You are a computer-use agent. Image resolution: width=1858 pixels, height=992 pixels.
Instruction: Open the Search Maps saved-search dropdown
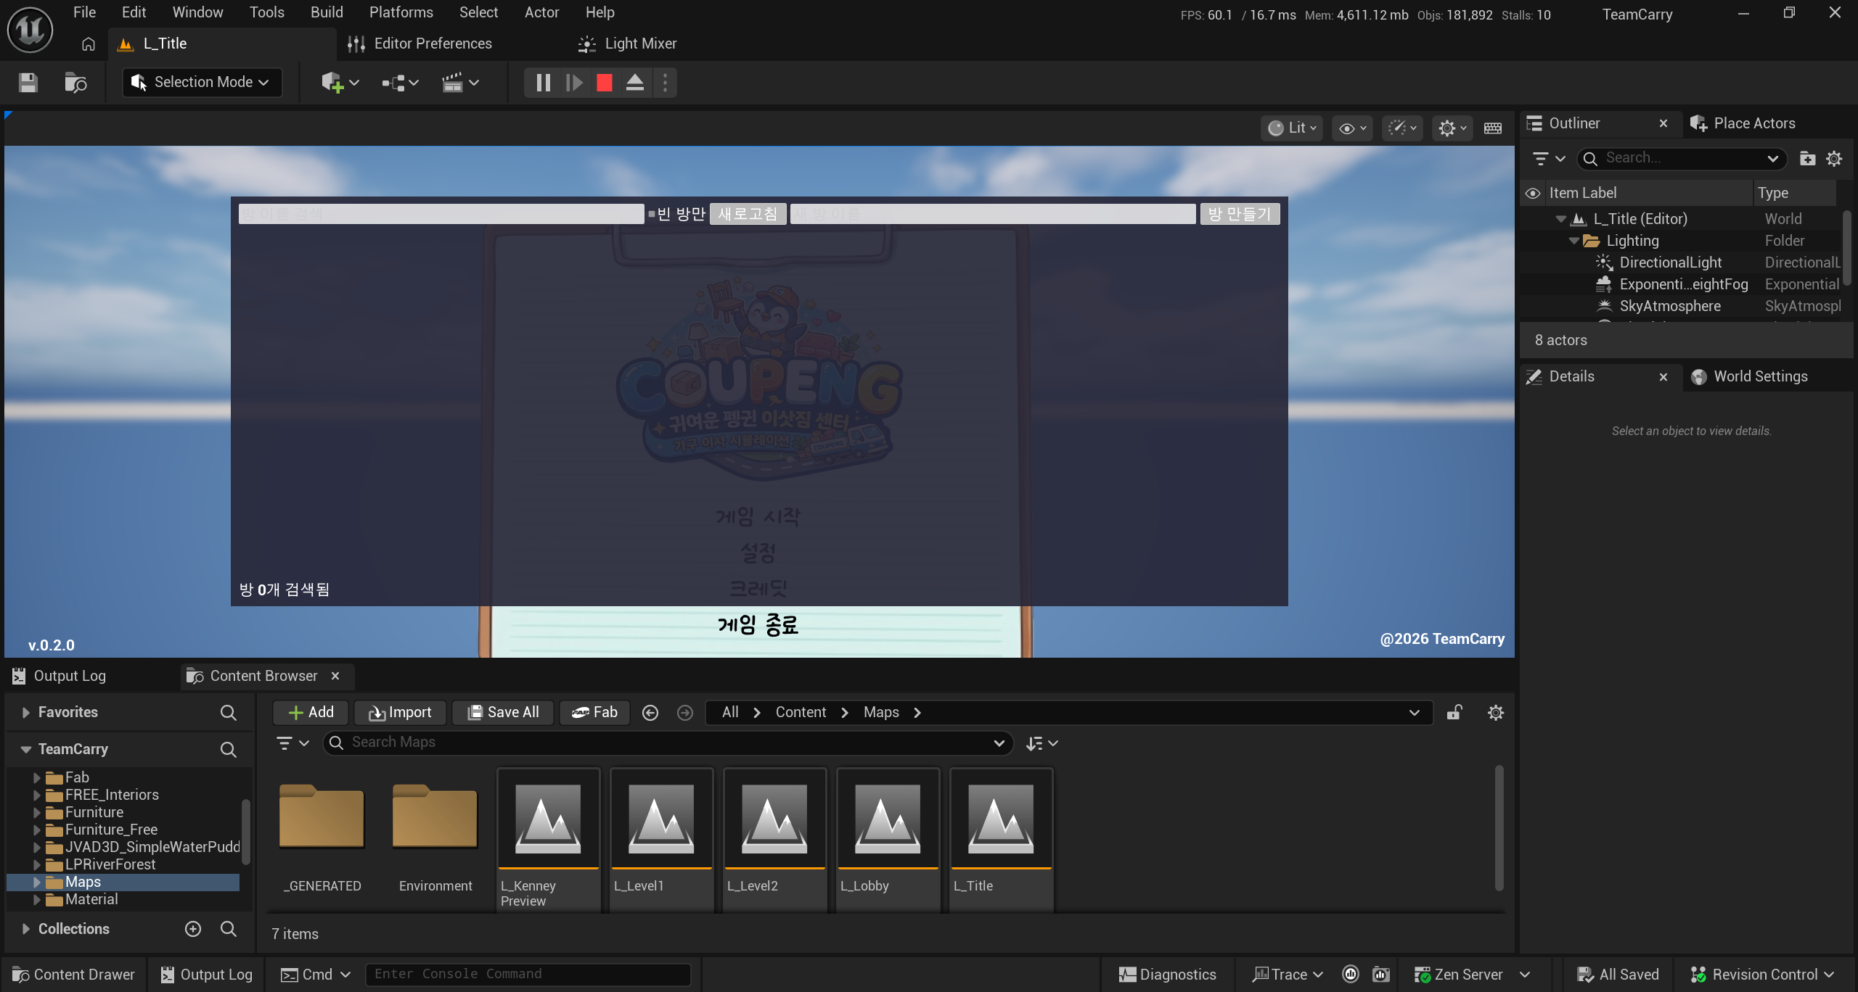pyautogui.click(x=999, y=743)
